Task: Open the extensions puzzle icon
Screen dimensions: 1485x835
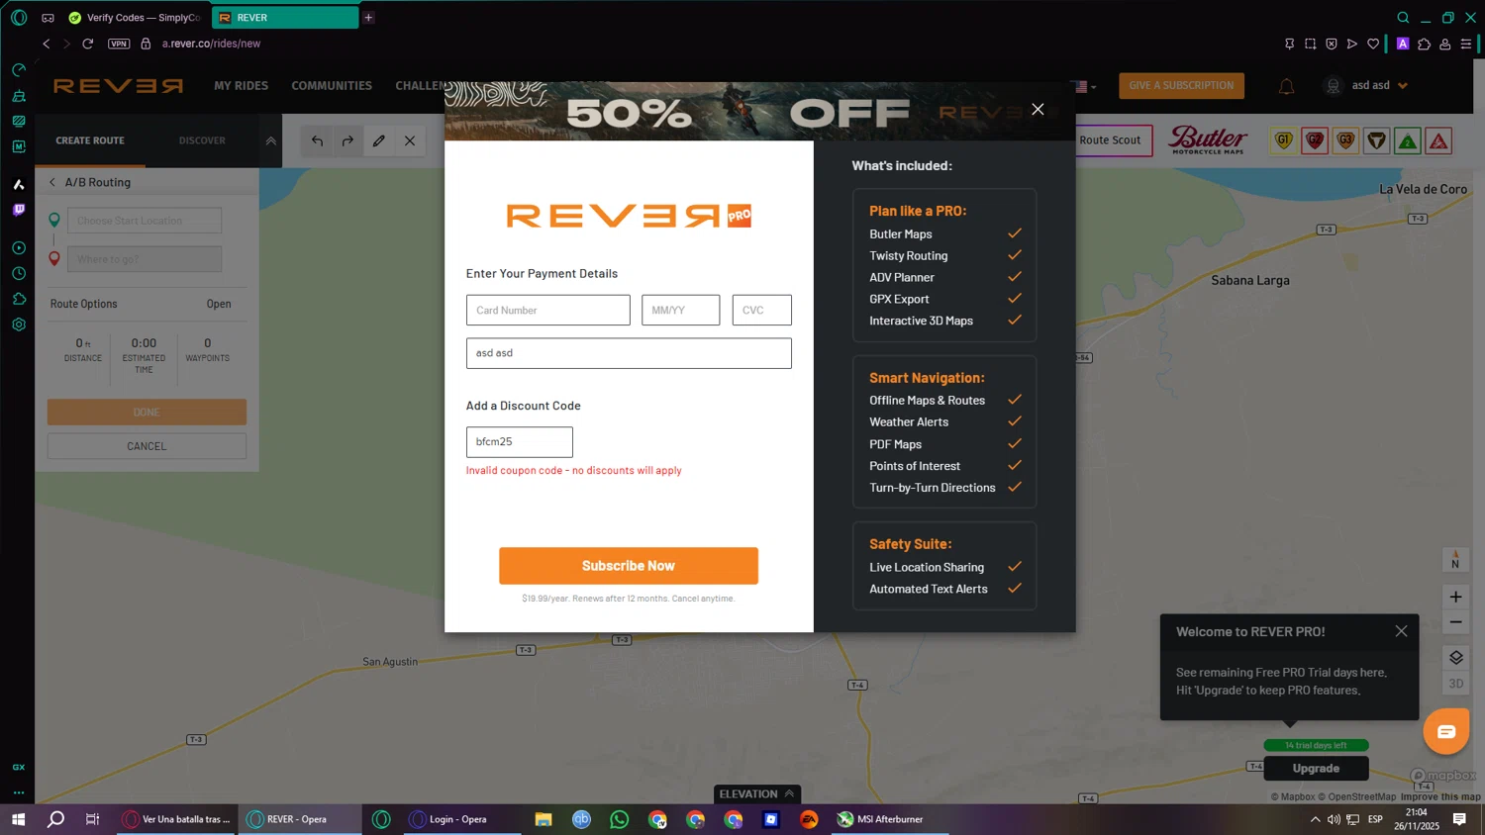Action: click(x=1425, y=44)
